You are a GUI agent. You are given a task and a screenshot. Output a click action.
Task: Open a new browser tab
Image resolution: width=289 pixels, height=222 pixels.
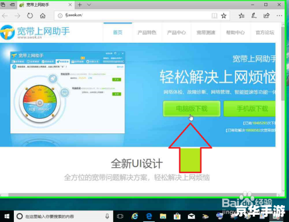click(79, 5)
